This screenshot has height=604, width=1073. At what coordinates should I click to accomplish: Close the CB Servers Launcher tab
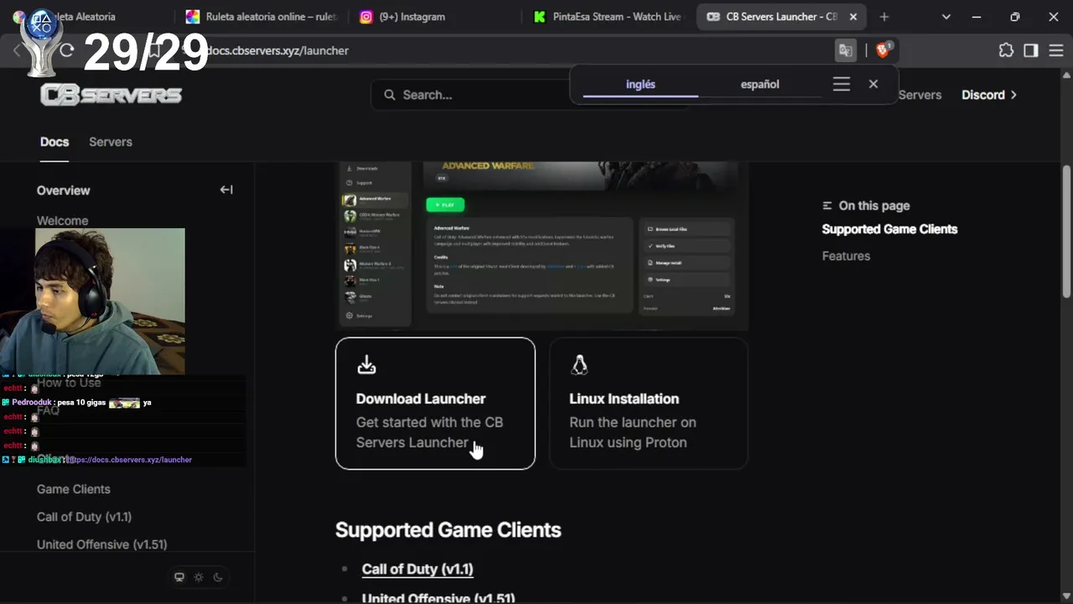click(x=853, y=17)
